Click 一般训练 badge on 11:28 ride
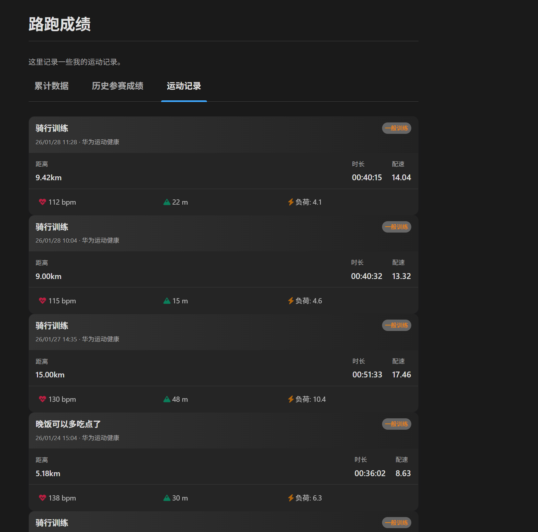This screenshot has height=532, width=538. coord(396,128)
